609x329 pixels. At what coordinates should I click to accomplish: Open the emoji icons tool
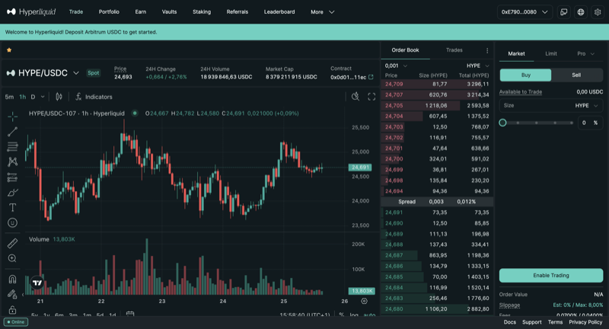click(x=12, y=222)
